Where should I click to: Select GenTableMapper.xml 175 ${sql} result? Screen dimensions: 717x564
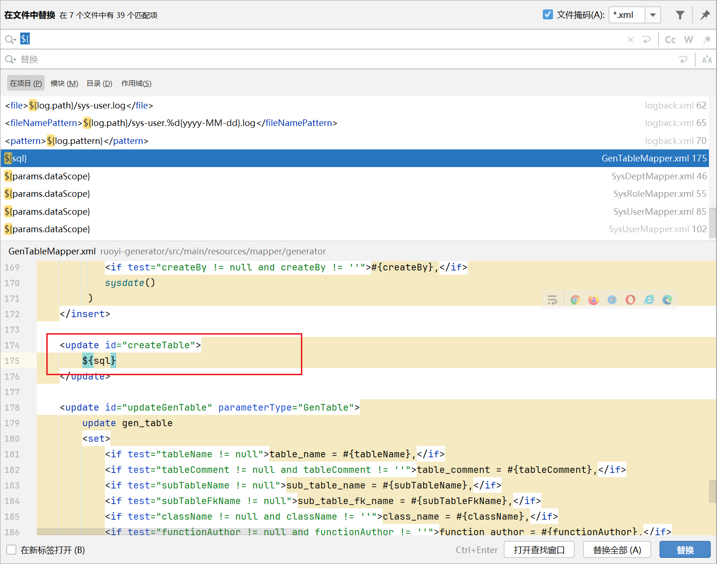click(x=355, y=158)
